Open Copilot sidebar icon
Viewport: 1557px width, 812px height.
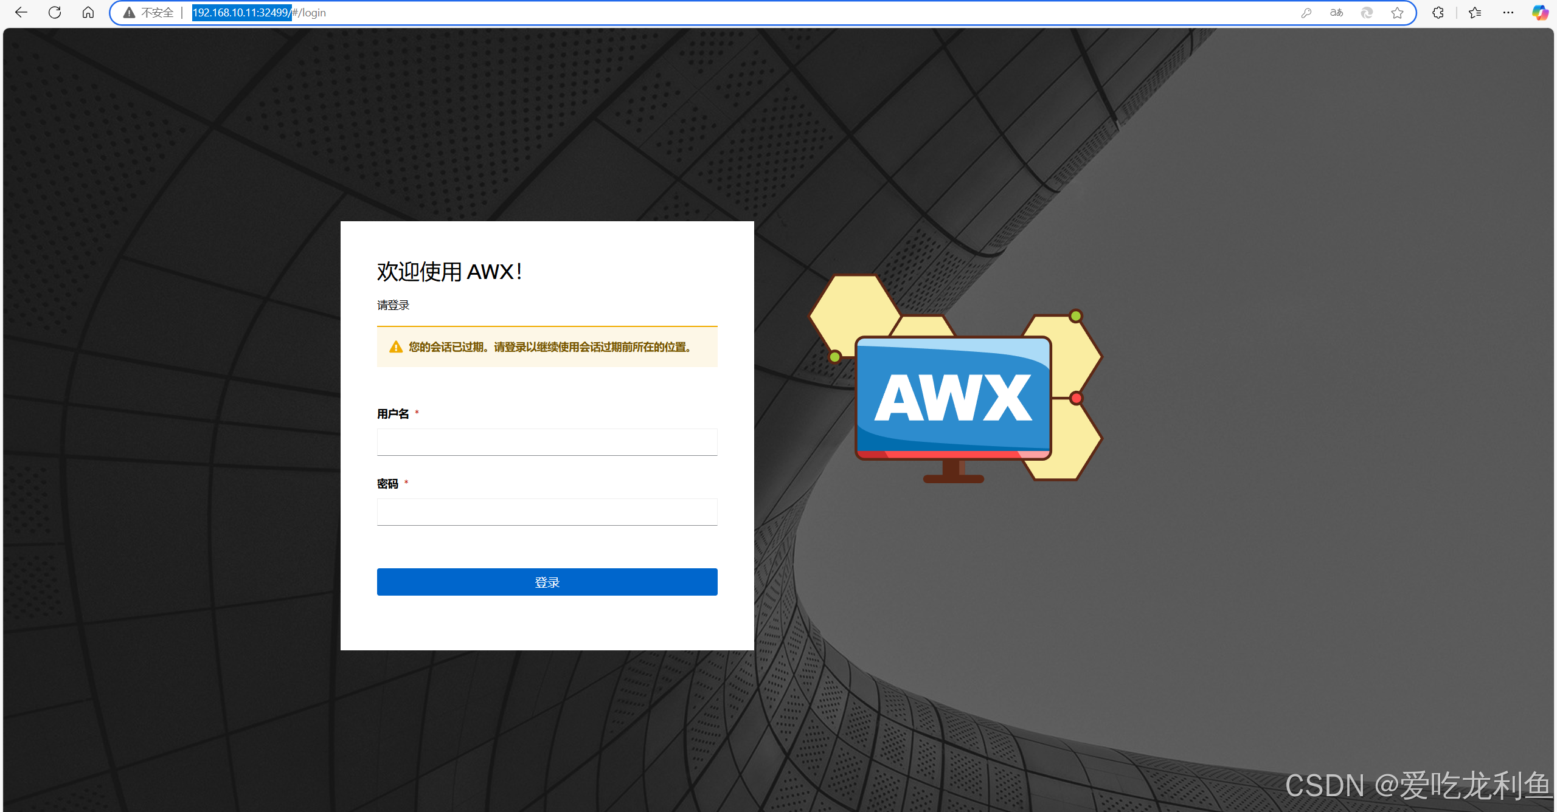pyautogui.click(x=1540, y=13)
